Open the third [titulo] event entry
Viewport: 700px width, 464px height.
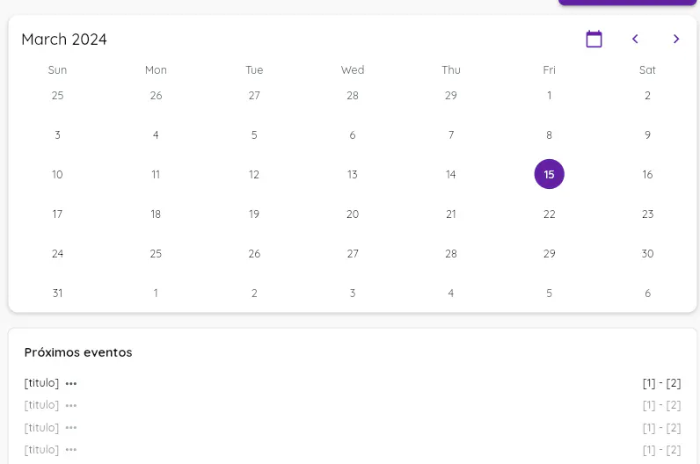(41, 428)
